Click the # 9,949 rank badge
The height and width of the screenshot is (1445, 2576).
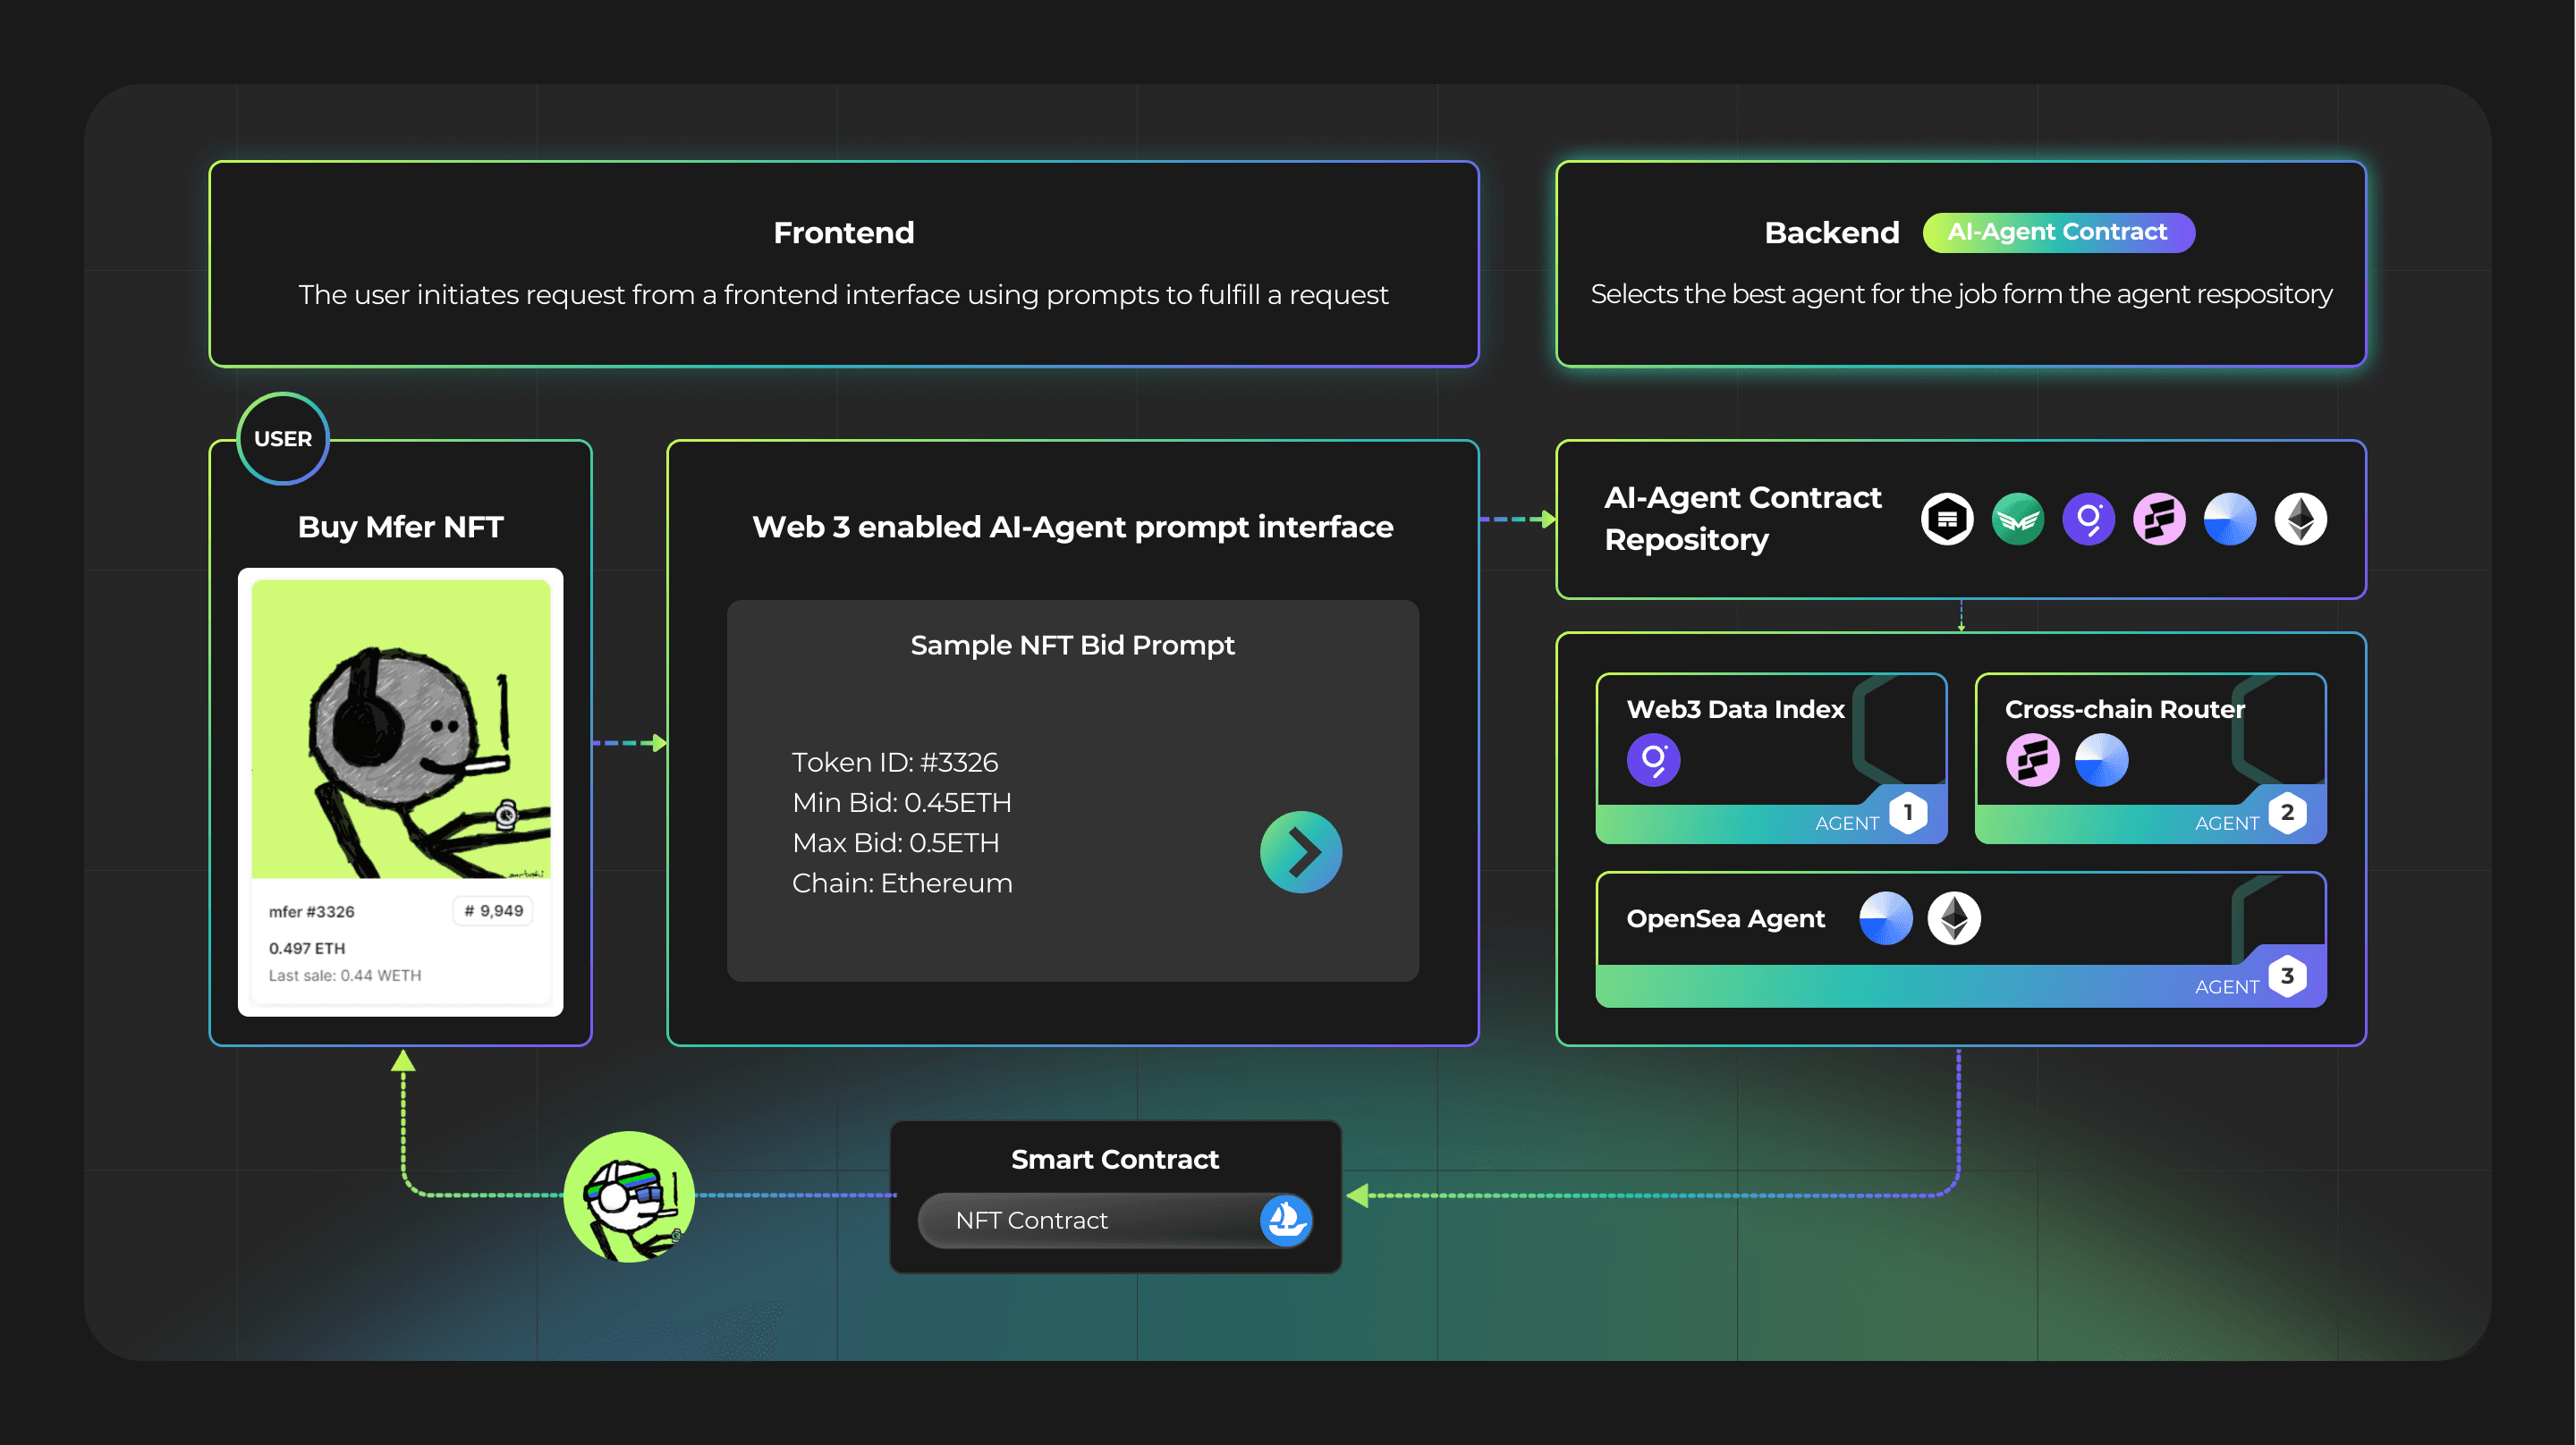(493, 911)
